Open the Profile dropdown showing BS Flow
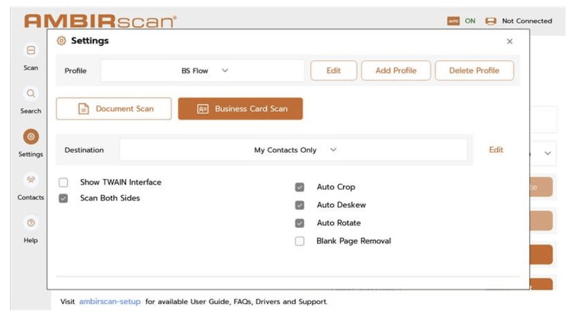 (x=203, y=71)
